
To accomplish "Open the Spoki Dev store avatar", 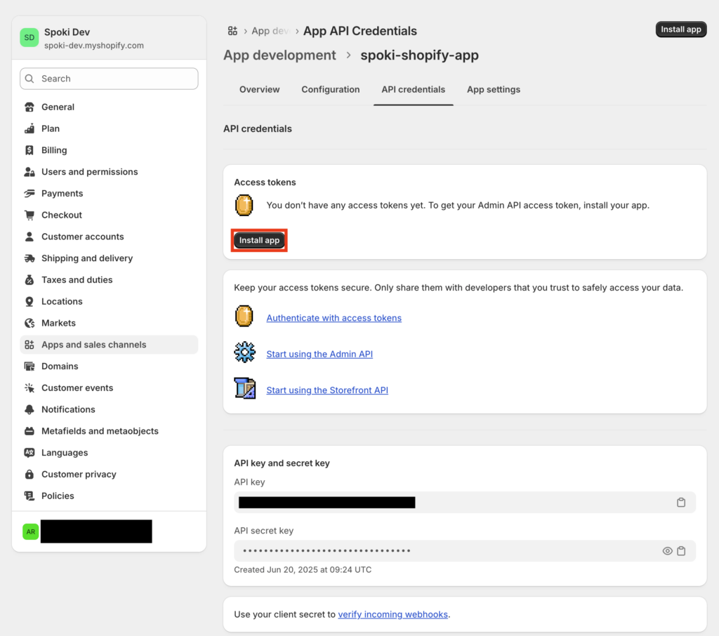I will point(29,38).
